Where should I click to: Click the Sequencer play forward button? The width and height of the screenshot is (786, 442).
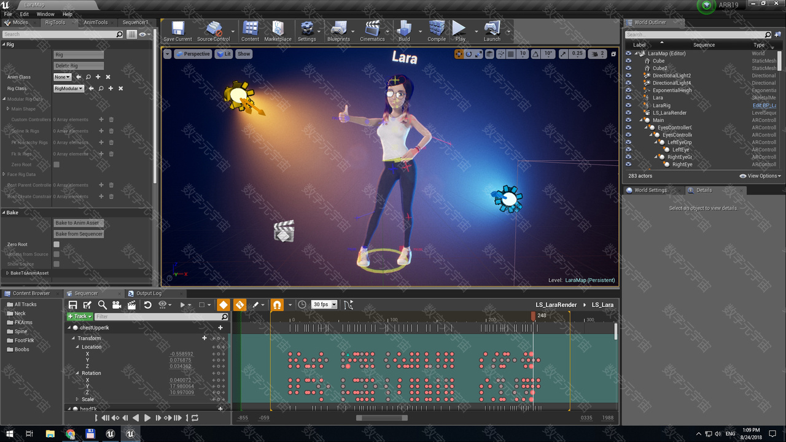[x=147, y=418]
